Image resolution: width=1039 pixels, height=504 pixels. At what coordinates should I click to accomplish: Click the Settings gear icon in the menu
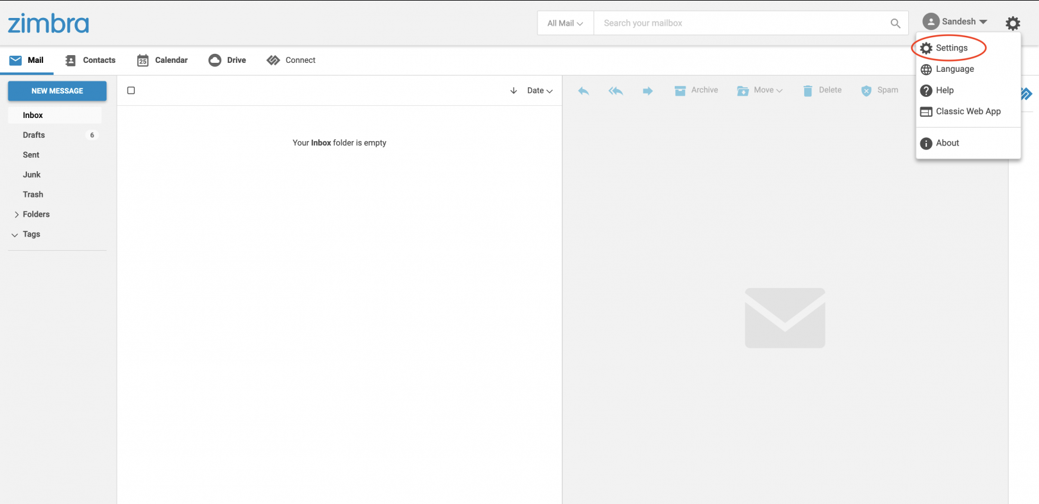[926, 48]
